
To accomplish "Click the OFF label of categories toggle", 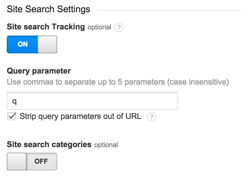I will [41, 161].
